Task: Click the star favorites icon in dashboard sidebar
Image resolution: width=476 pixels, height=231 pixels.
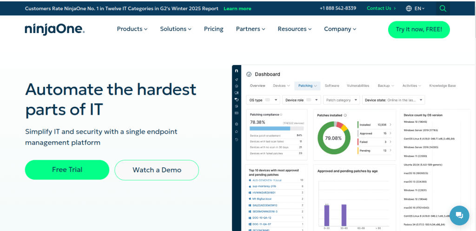Action: (237, 132)
